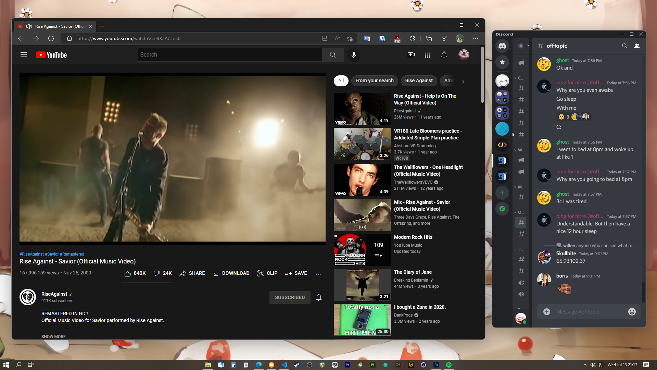
Task: Click ghost username on 'Ok and' message
Action: (x=563, y=60)
